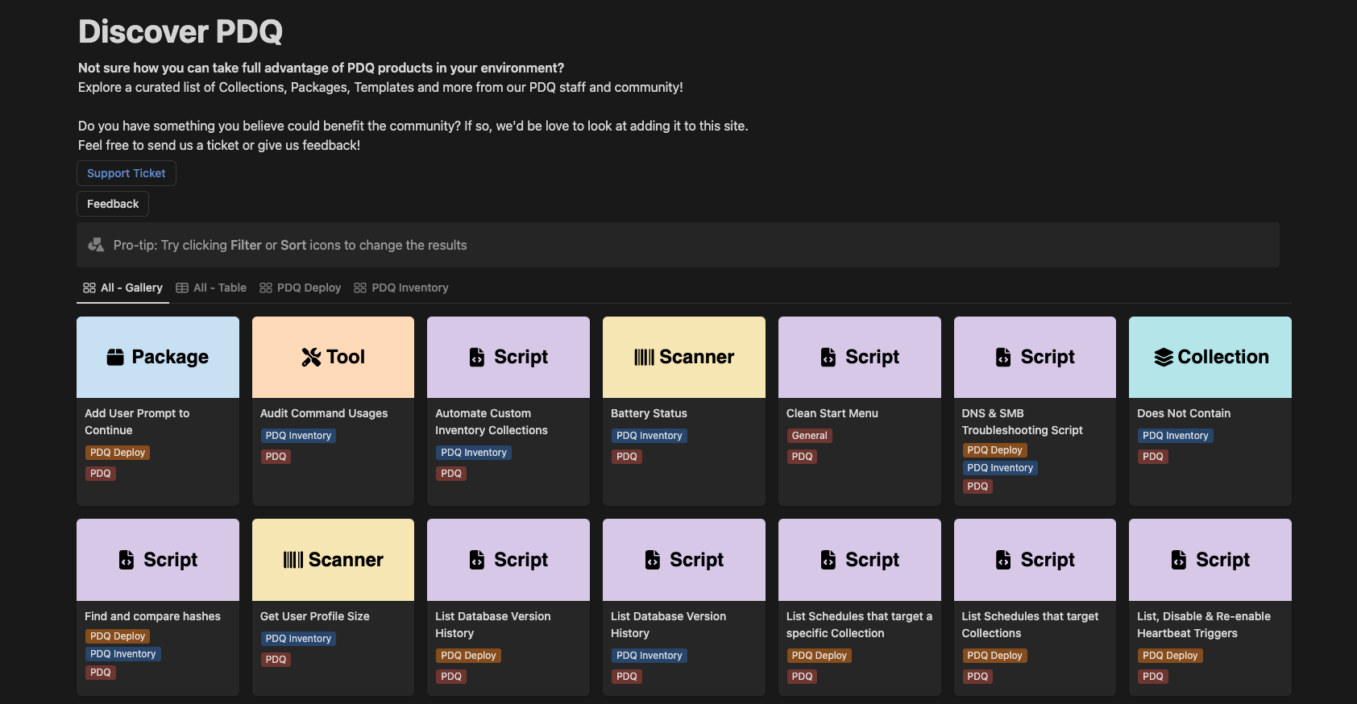Click the Tool cover thumbnail
The height and width of the screenshot is (704, 1357).
pos(333,357)
